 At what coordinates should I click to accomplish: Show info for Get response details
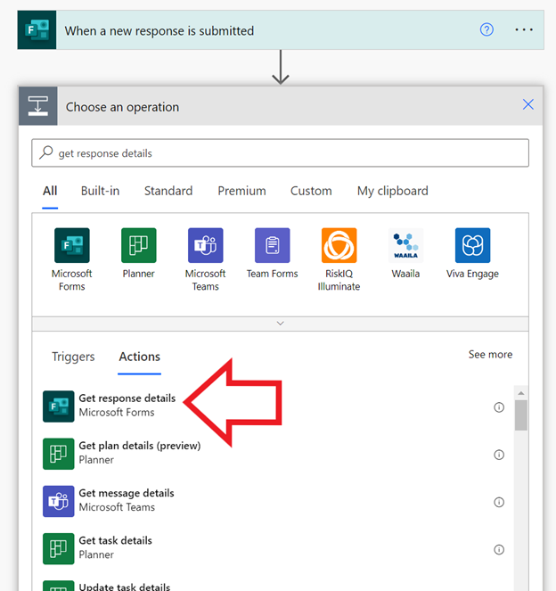pyautogui.click(x=499, y=406)
